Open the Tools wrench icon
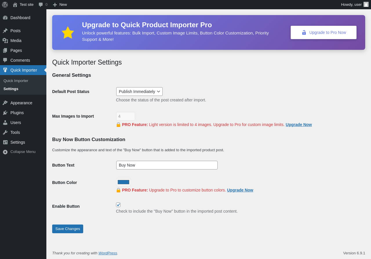 (5, 132)
